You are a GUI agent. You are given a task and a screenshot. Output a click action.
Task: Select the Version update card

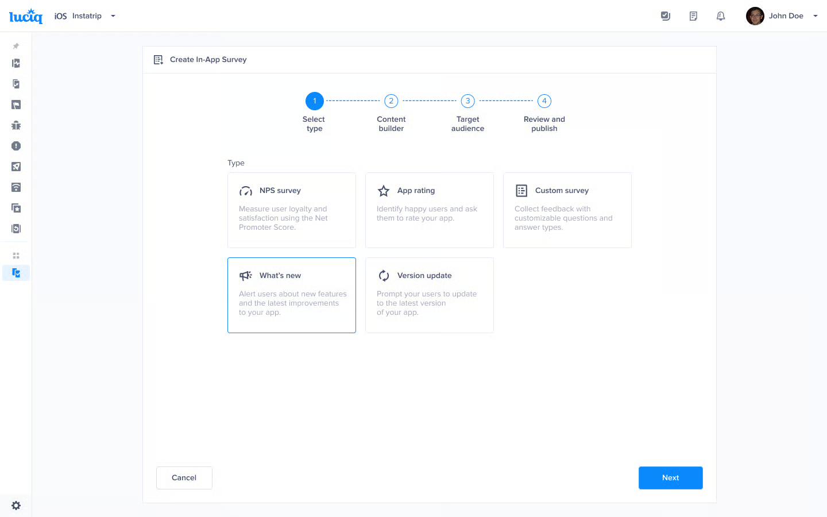(430, 295)
